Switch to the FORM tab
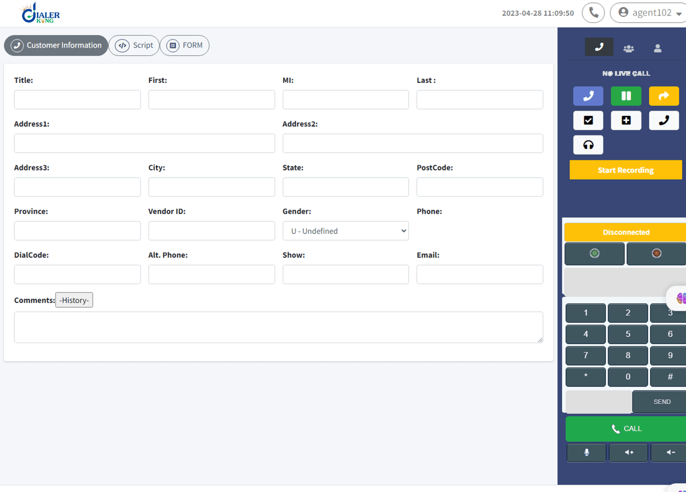This screenshot has height=492, width=686. 184,45
